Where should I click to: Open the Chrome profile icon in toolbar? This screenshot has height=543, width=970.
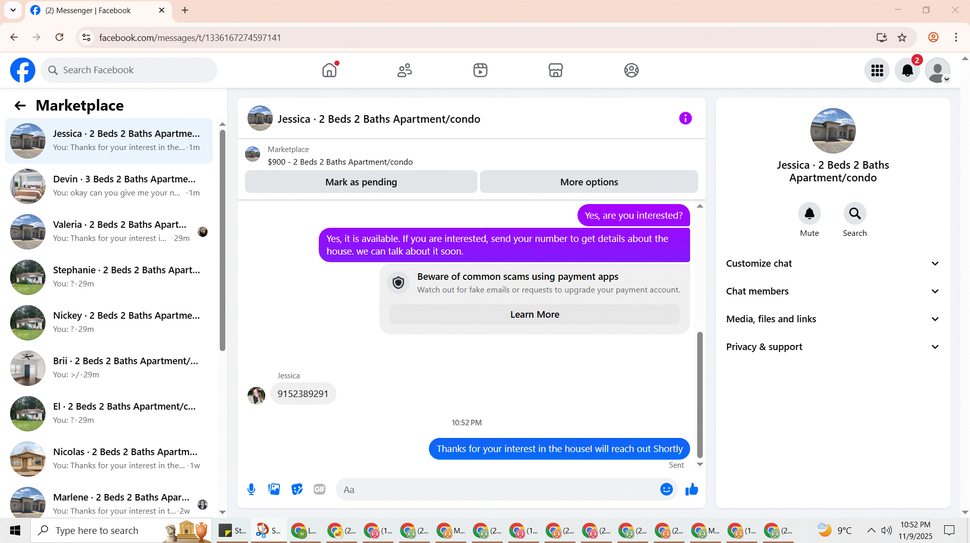pyautogui.click(x=933, y=37)
